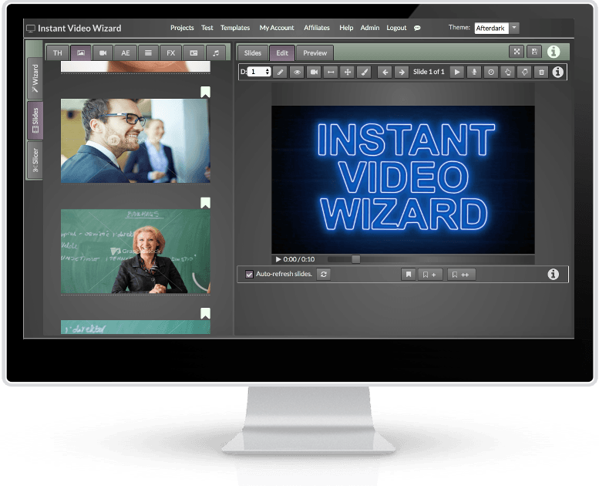Adjust the D duration stepper
Image resolution: width=599 pixels, height=486 pixels.
pyautogui.click(x=259, y=72)
